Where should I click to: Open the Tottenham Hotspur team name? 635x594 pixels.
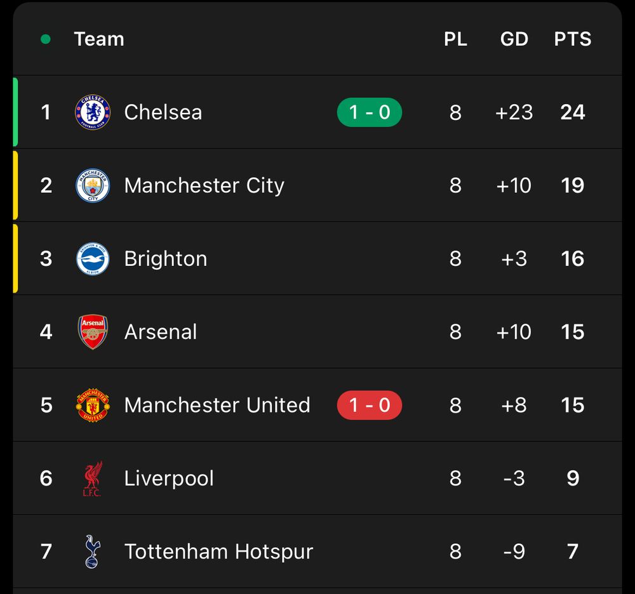pyautogui.click(x=218, y=551)
